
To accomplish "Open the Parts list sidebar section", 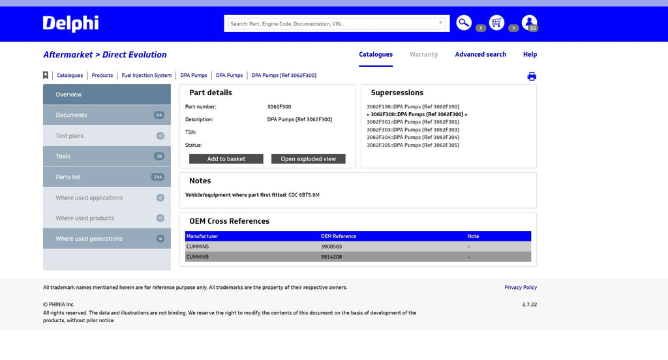I will pos(68,177).
